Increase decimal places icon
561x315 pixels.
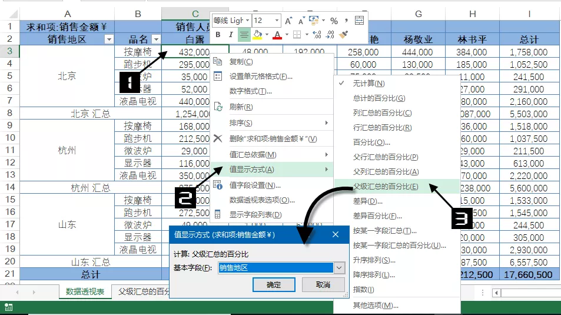(317, 35)
